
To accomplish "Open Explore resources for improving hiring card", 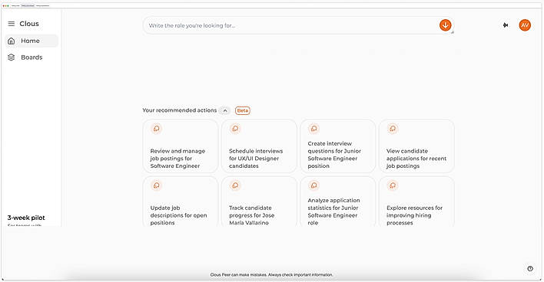I will 416,202.
